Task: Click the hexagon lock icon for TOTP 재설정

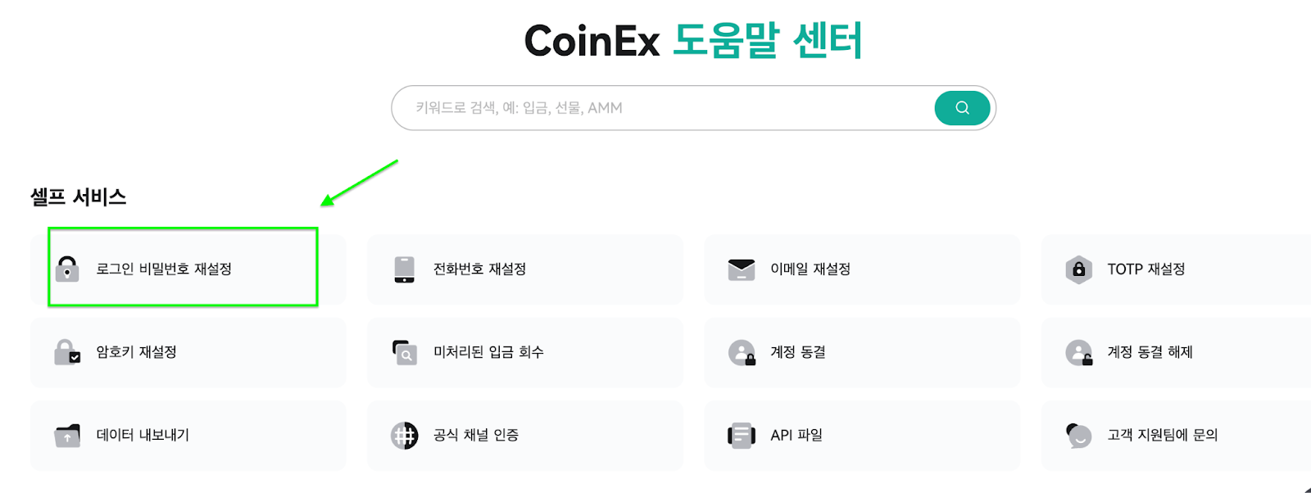Action: [1078, 269]
